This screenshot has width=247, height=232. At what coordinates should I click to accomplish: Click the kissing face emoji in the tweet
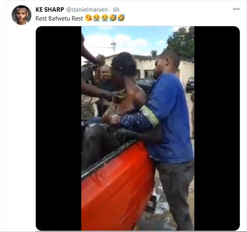tap(89, 18)
